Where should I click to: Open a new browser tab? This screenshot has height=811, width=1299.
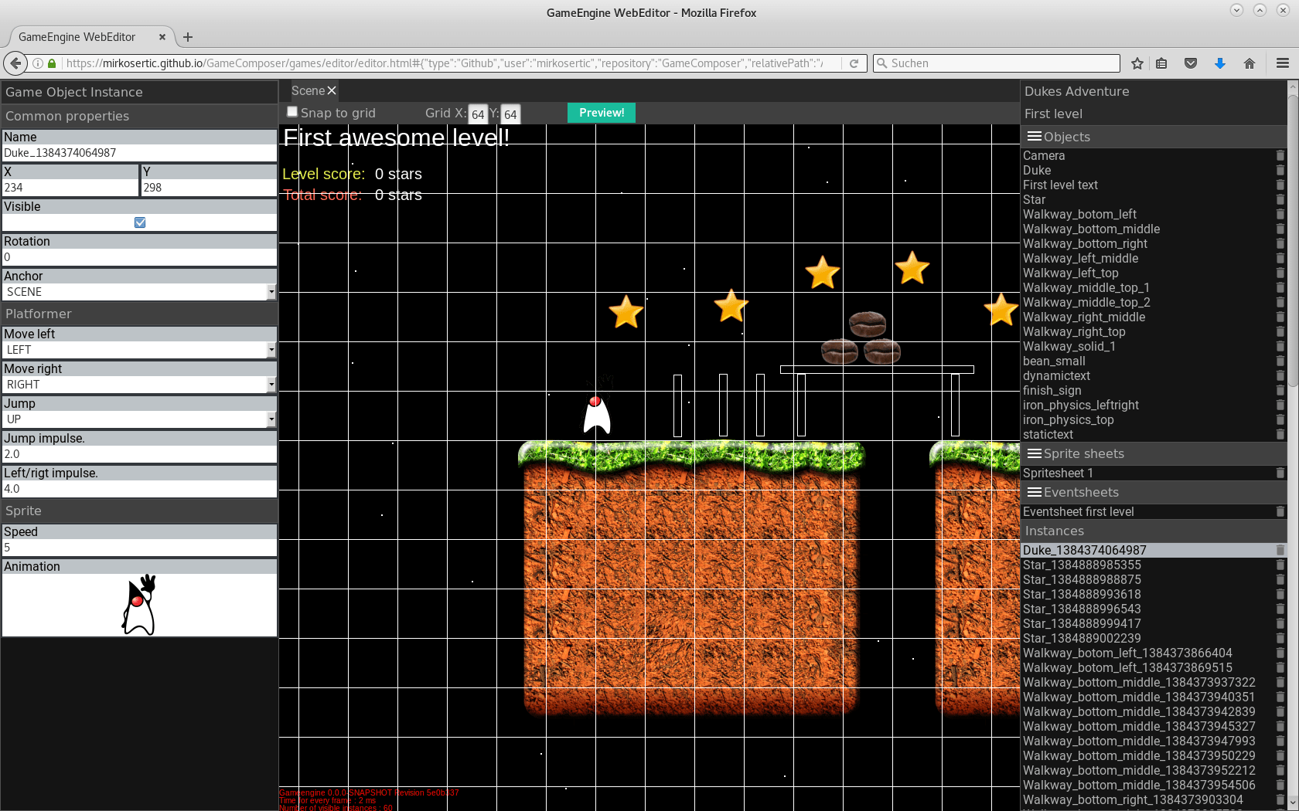tap(188, 36)
